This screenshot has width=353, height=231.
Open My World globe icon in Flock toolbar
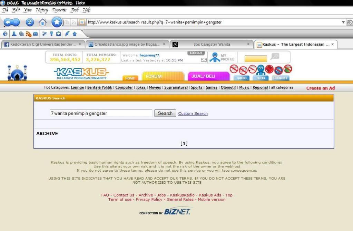tap(5, 34)
